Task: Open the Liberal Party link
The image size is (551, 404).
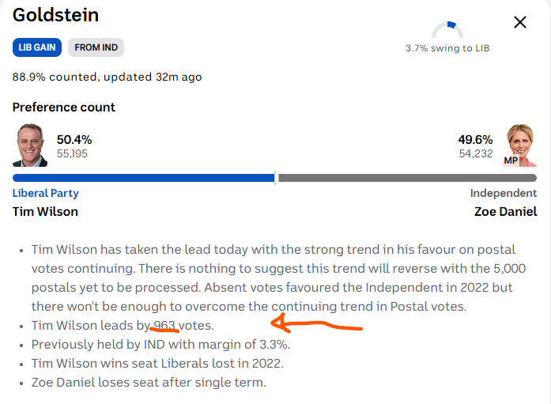Action: point(46,193)
